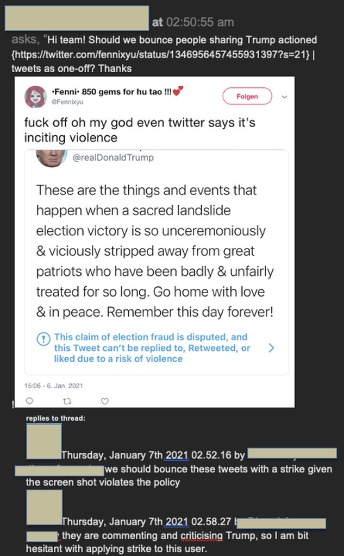This screenshot has height=556, width=344.
Task: Open the chevron menu next to Folgen
Action: point(284,97)
